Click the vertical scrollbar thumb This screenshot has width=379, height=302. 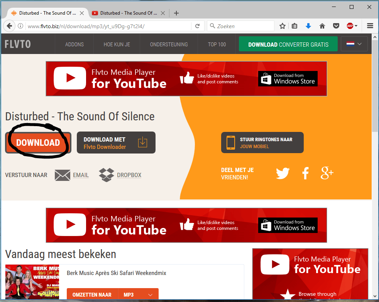coord(375,86)
